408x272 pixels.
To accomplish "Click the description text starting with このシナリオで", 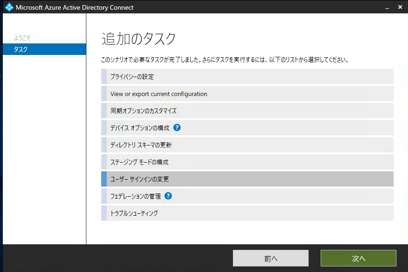I will click(225, 60).
